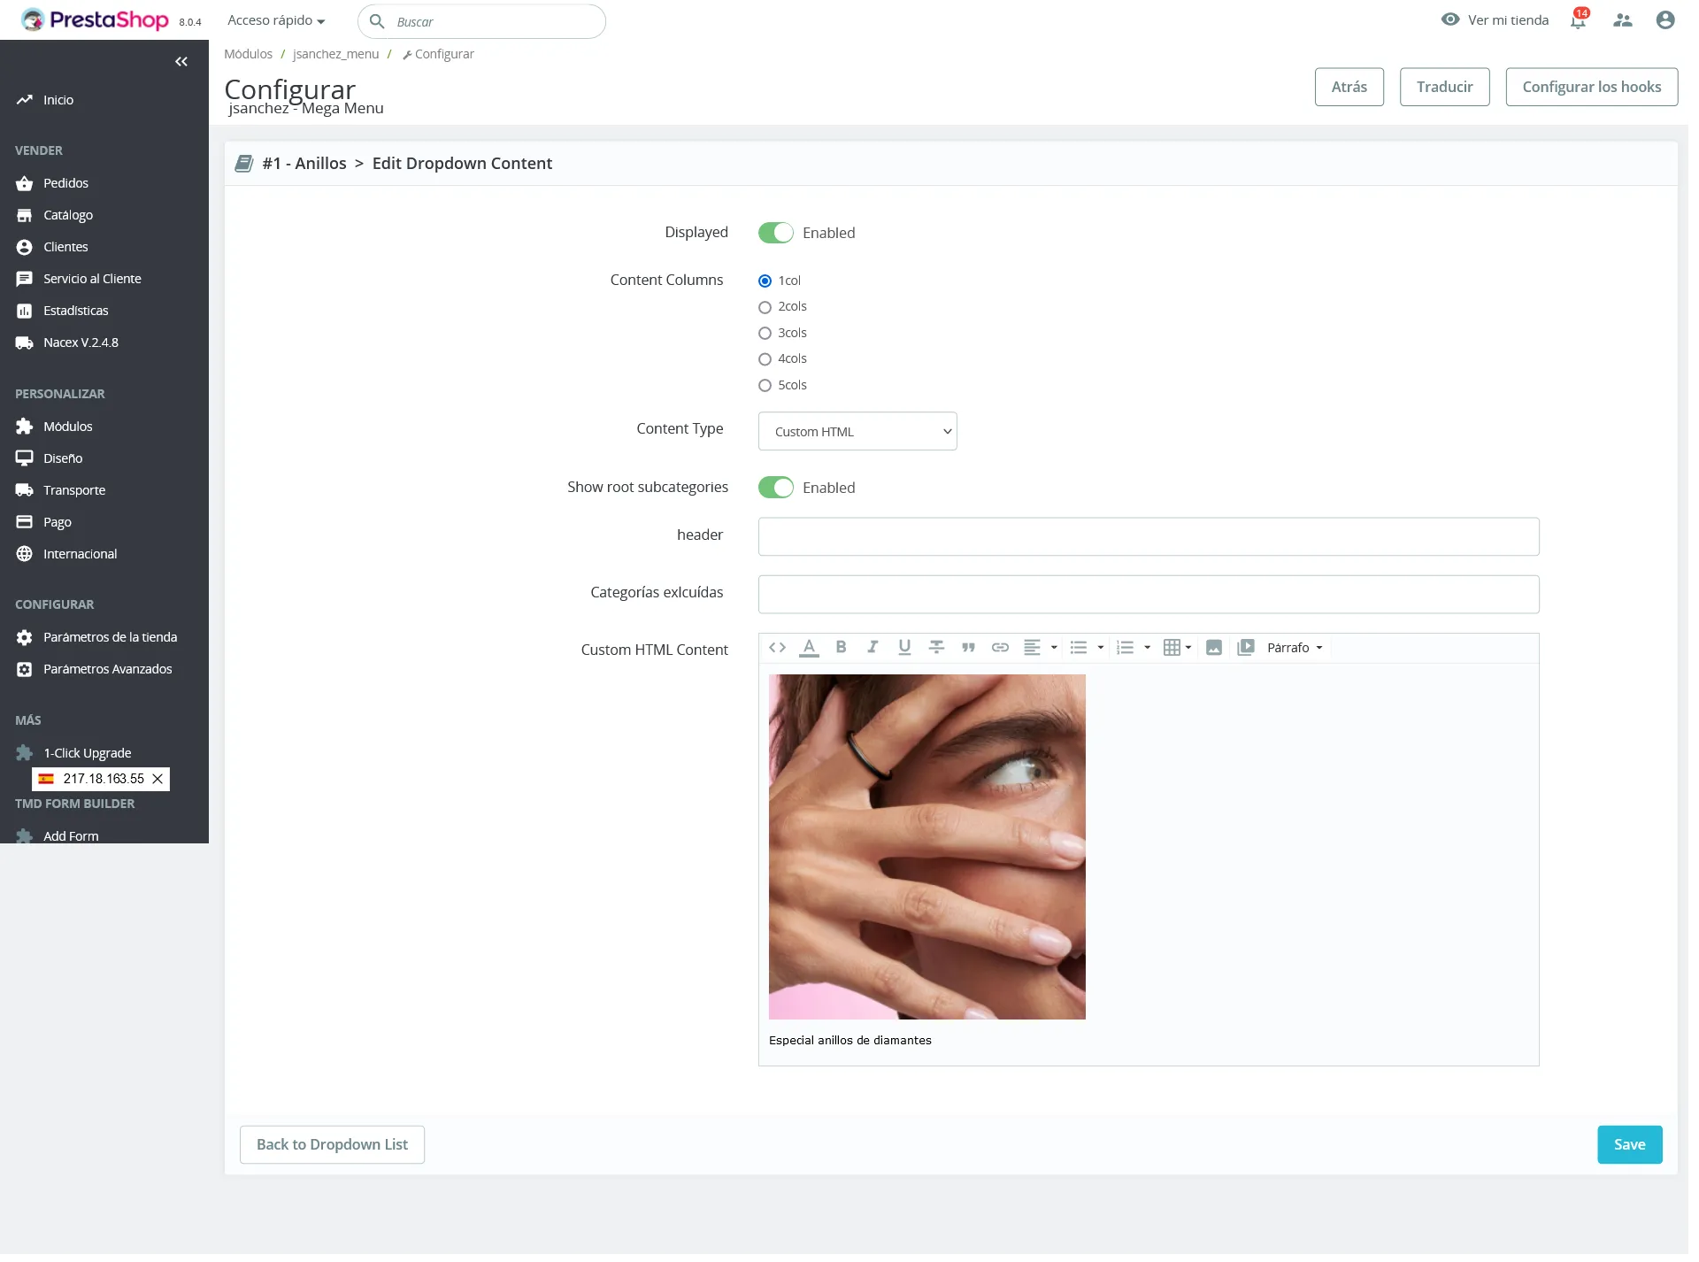This screenshot has height=1262, width=1699.
Task: Open the Content Type dropdown
Action: click(x=857, y=431)
